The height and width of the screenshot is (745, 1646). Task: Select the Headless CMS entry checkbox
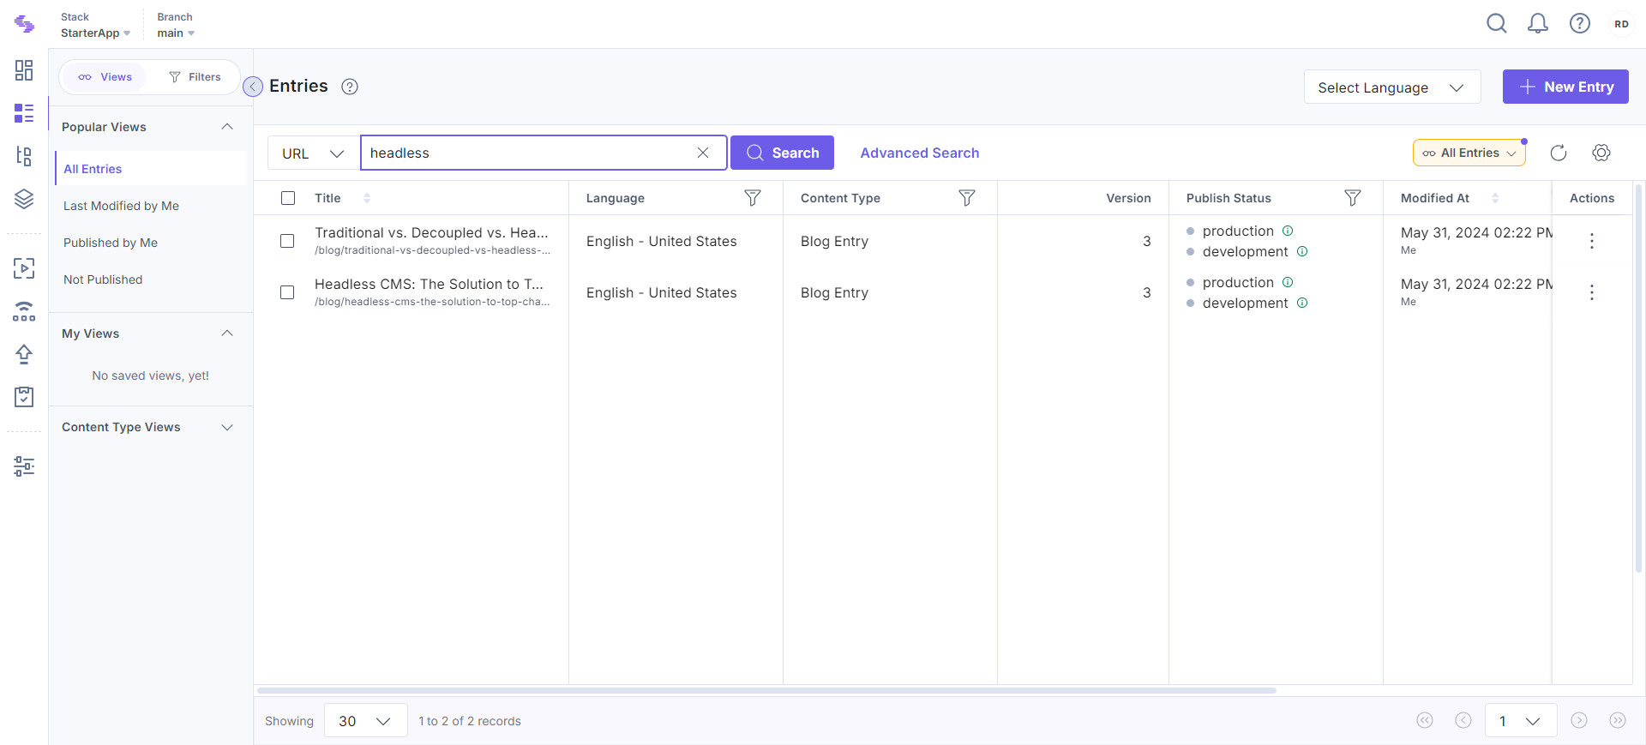(x=287, y=292)
